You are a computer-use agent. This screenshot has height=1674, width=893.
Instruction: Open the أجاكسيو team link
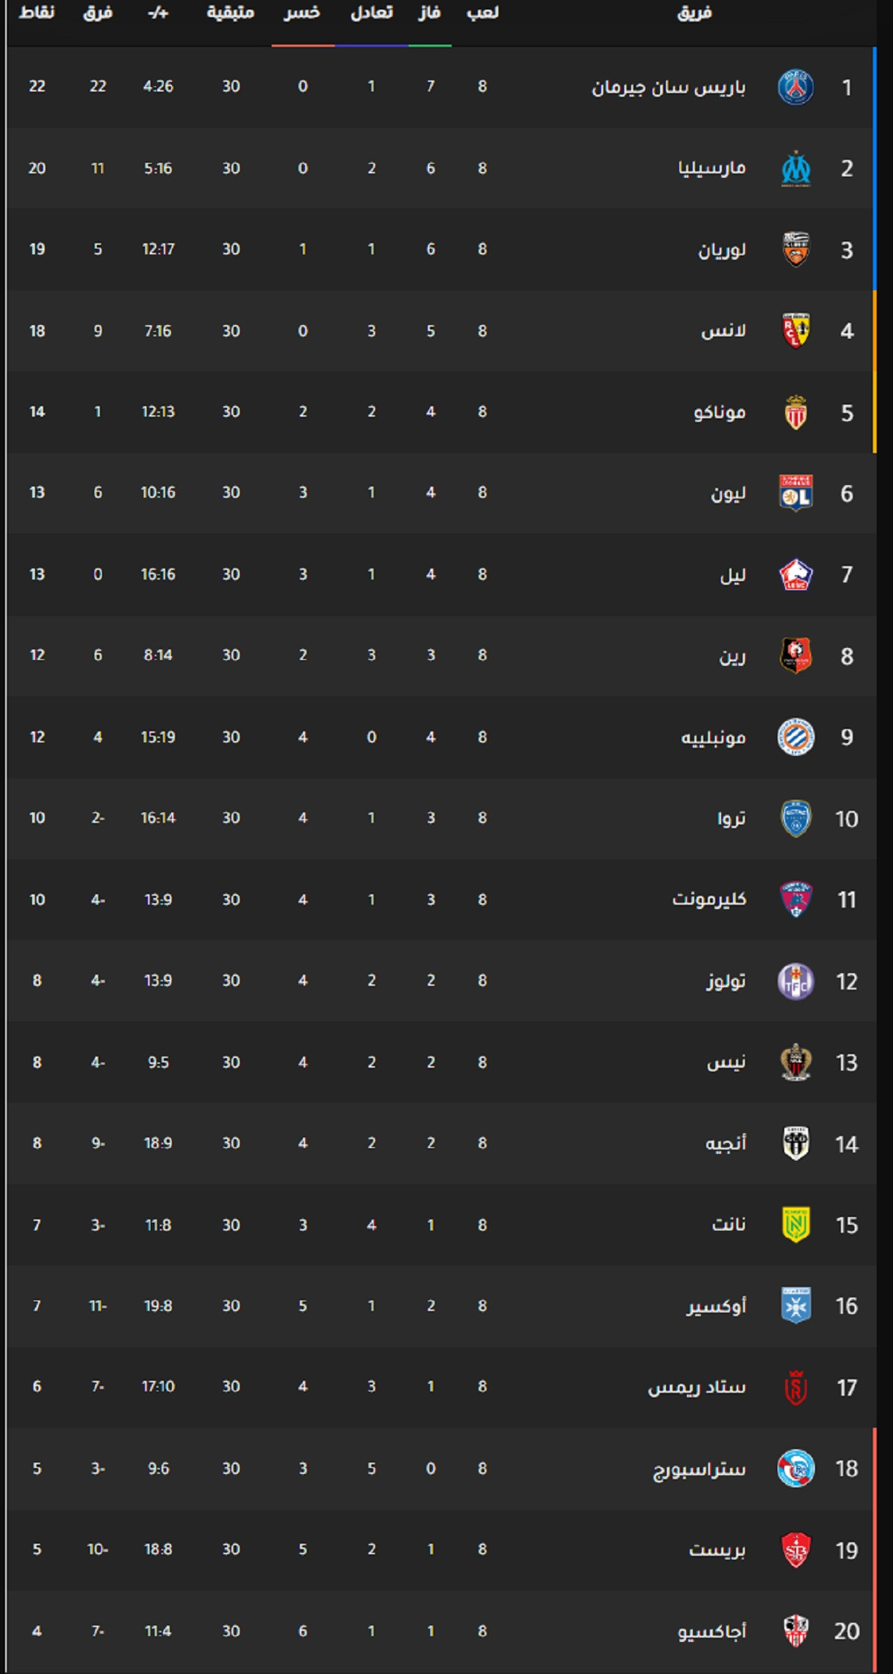[x=711, y=1632]
